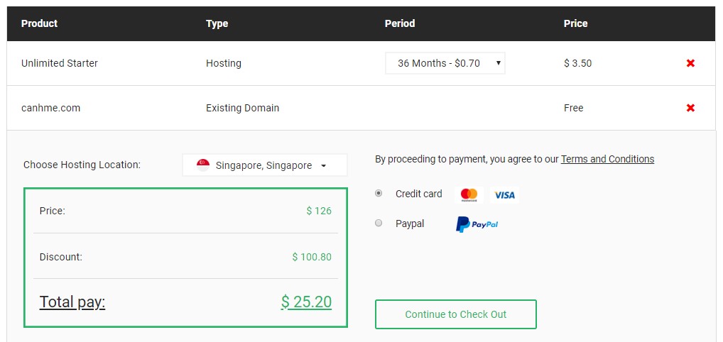Click the Total pay $ 25.20 amount
This screenshot has width=723, height=342.
[306, 302]
